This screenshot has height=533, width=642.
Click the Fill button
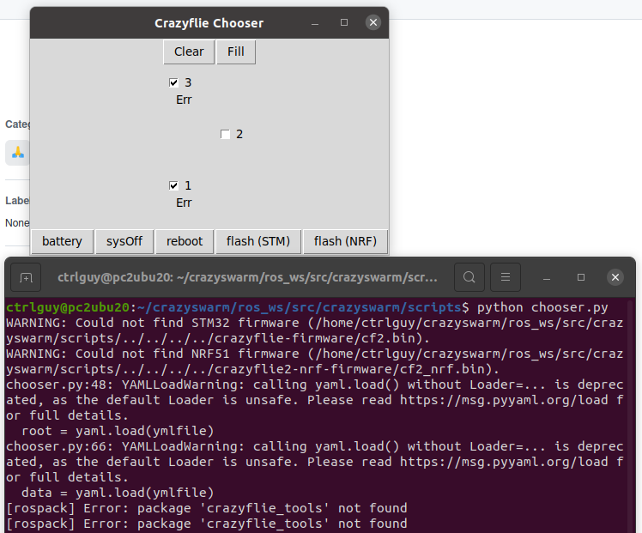click(x=236, y=52)
